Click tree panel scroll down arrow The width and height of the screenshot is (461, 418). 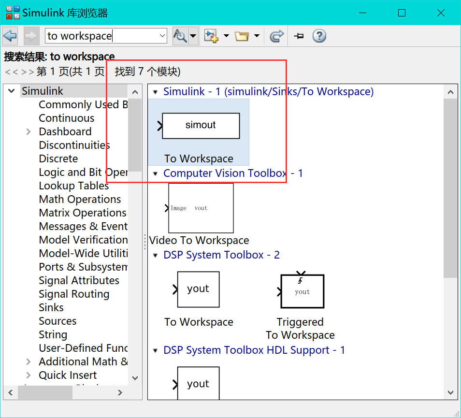coord(135,378)
